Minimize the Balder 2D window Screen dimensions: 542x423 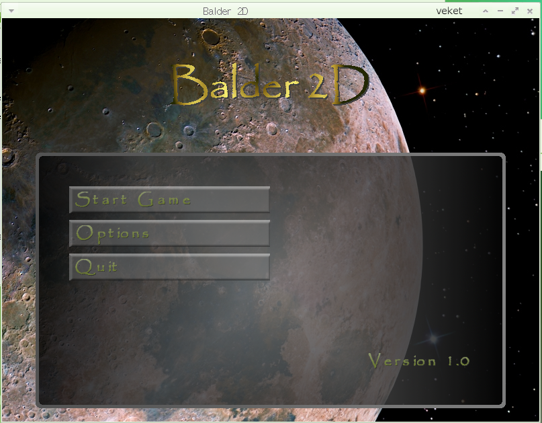tap(500, 11)
